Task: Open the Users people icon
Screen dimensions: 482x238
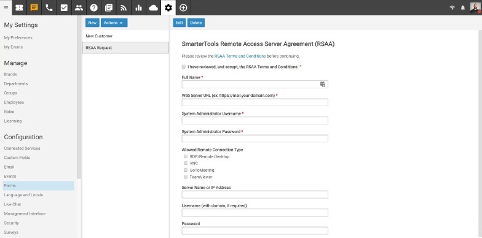Action: pos(79,7)
